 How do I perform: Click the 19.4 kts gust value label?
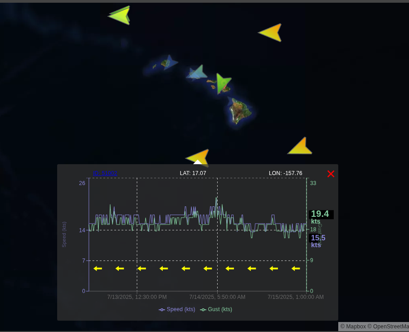click(320, 217)
